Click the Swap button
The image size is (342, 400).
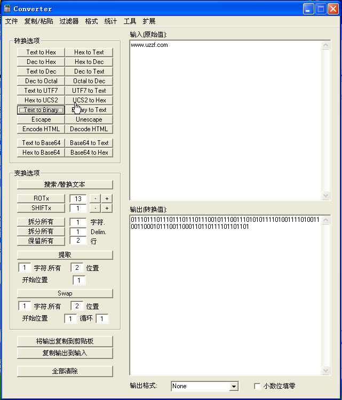pyautogui.click(x=65, y=293)
